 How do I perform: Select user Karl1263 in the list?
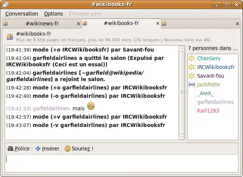[x=208, y=111]
